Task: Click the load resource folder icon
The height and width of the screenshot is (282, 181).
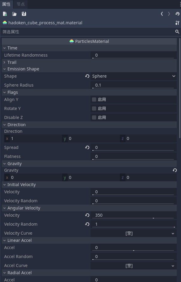Action: pyautogui.click(x=14, y=14)
